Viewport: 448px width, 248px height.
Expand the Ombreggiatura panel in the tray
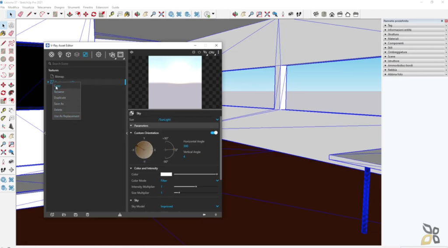pos(397,52)
